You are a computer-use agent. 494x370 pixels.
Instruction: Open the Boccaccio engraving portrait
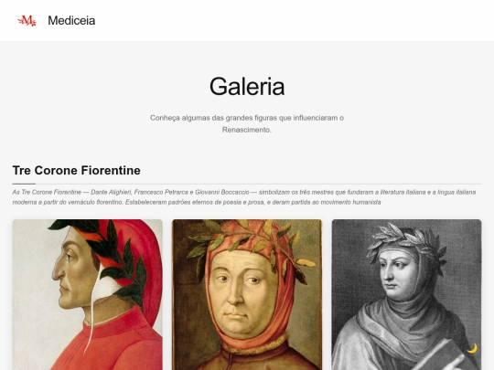pos(406,295)
